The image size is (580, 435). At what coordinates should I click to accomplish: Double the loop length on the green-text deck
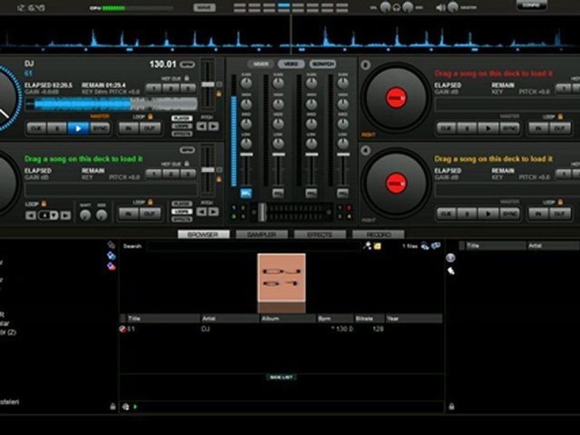coord(65,215)
